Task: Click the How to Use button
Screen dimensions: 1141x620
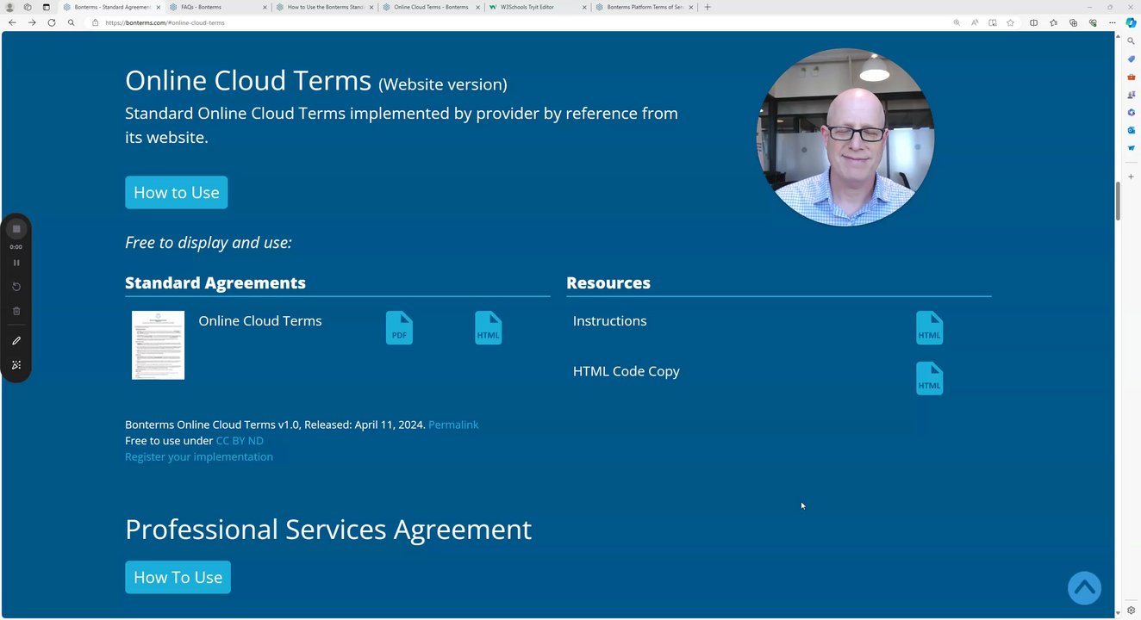Action: coord(176,192)
